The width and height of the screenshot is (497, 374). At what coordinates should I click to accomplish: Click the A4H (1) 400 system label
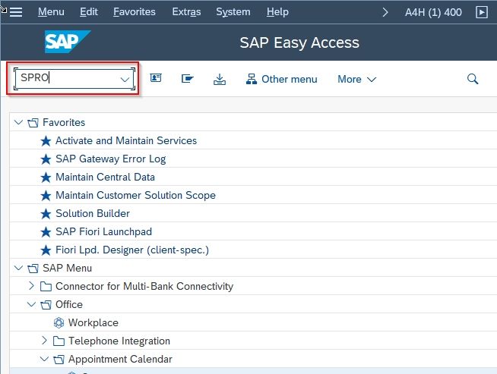click(433, 12)
